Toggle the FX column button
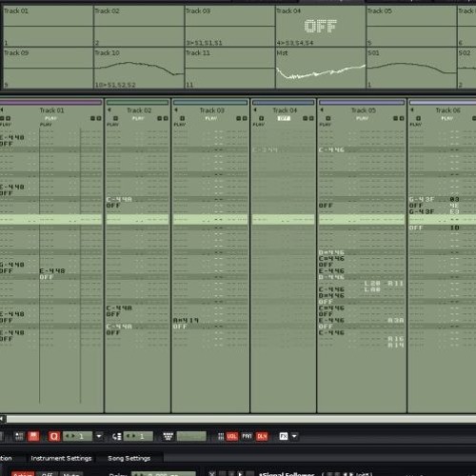 click(x=284, y=436)
